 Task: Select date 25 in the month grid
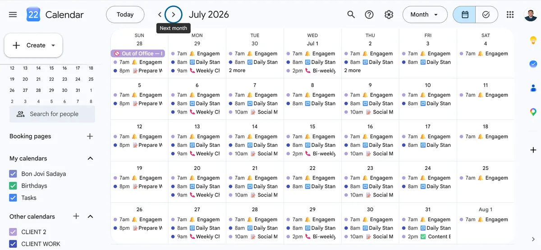(486, 168)
